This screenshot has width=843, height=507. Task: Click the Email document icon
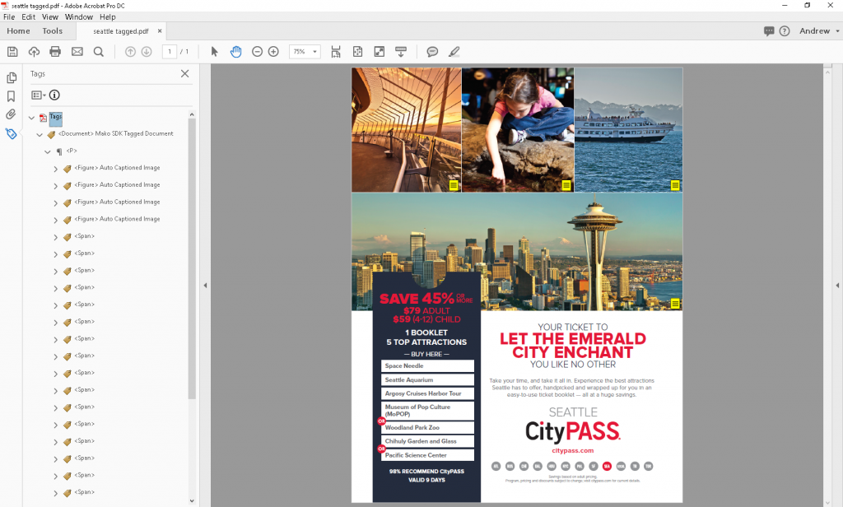point(77,51)
